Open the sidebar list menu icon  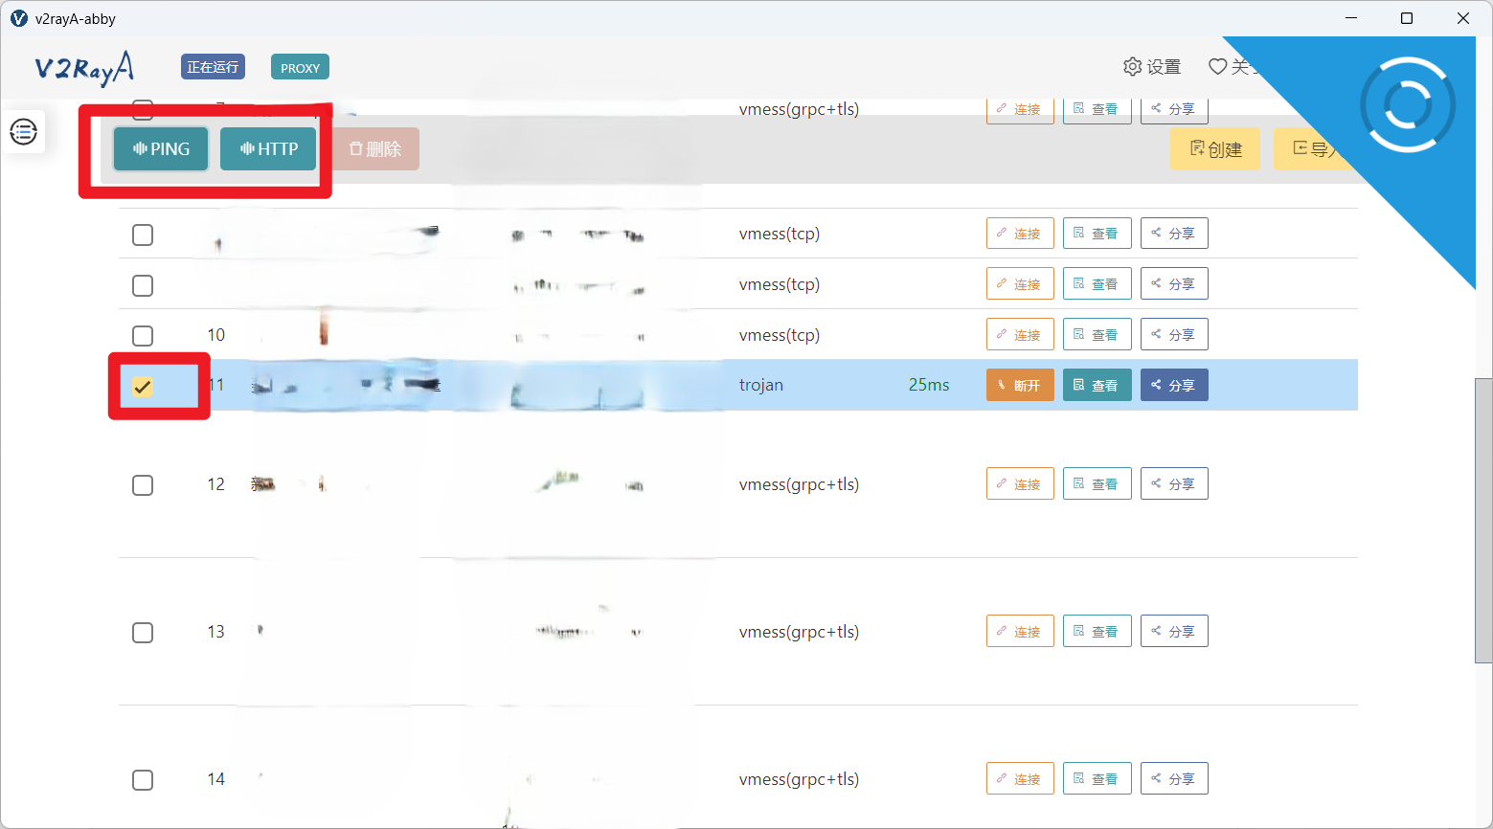pos(24,131)
